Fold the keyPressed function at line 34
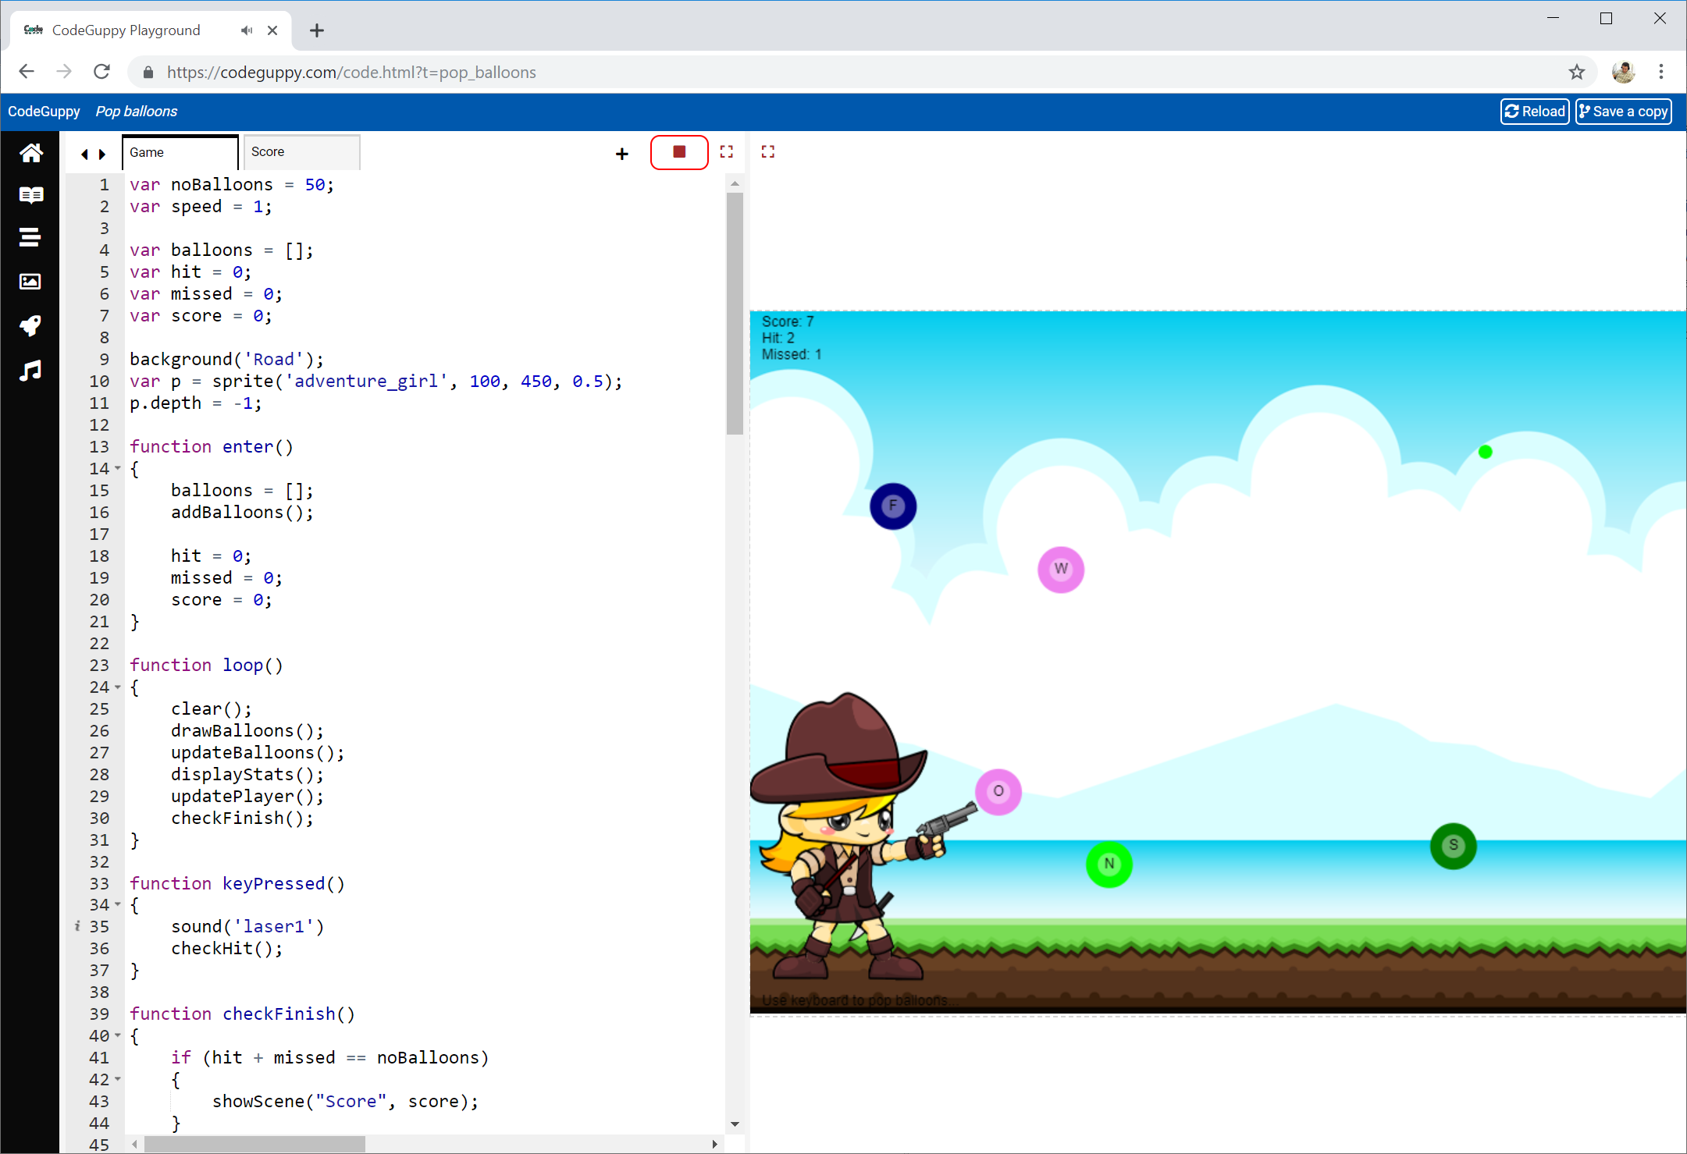 (118, 904)
